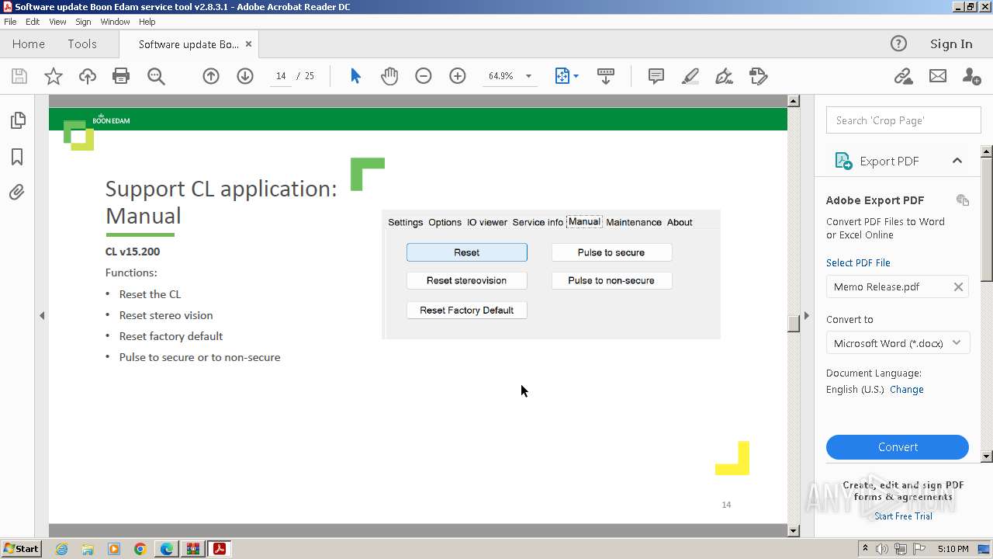
Task: Open the Microsoft Word format dropdown
Action: tap(898, 343)
